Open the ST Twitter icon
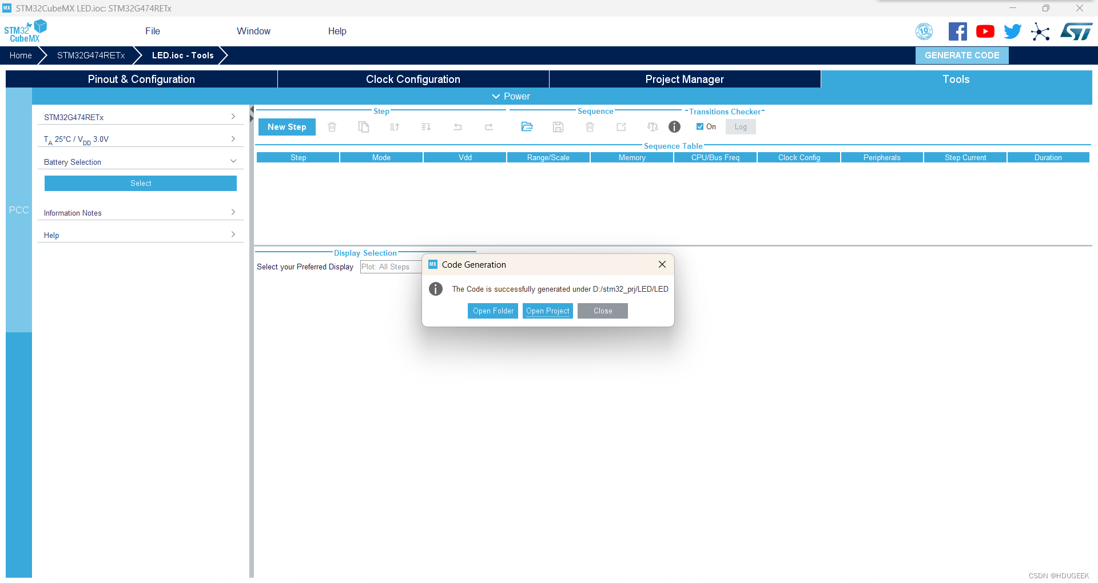Image resolution: width=1098 pixels, height=584 pixels. (1013, 31)
